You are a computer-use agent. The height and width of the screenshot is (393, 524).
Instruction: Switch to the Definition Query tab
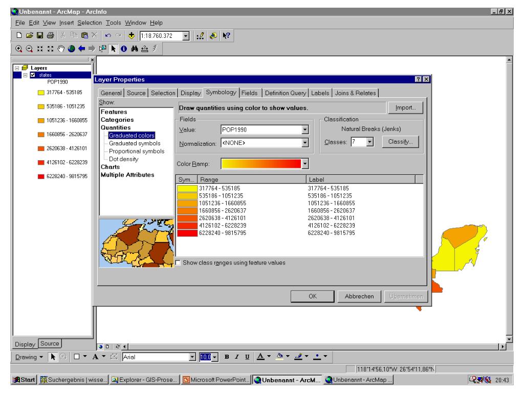[x=286, y=93]
